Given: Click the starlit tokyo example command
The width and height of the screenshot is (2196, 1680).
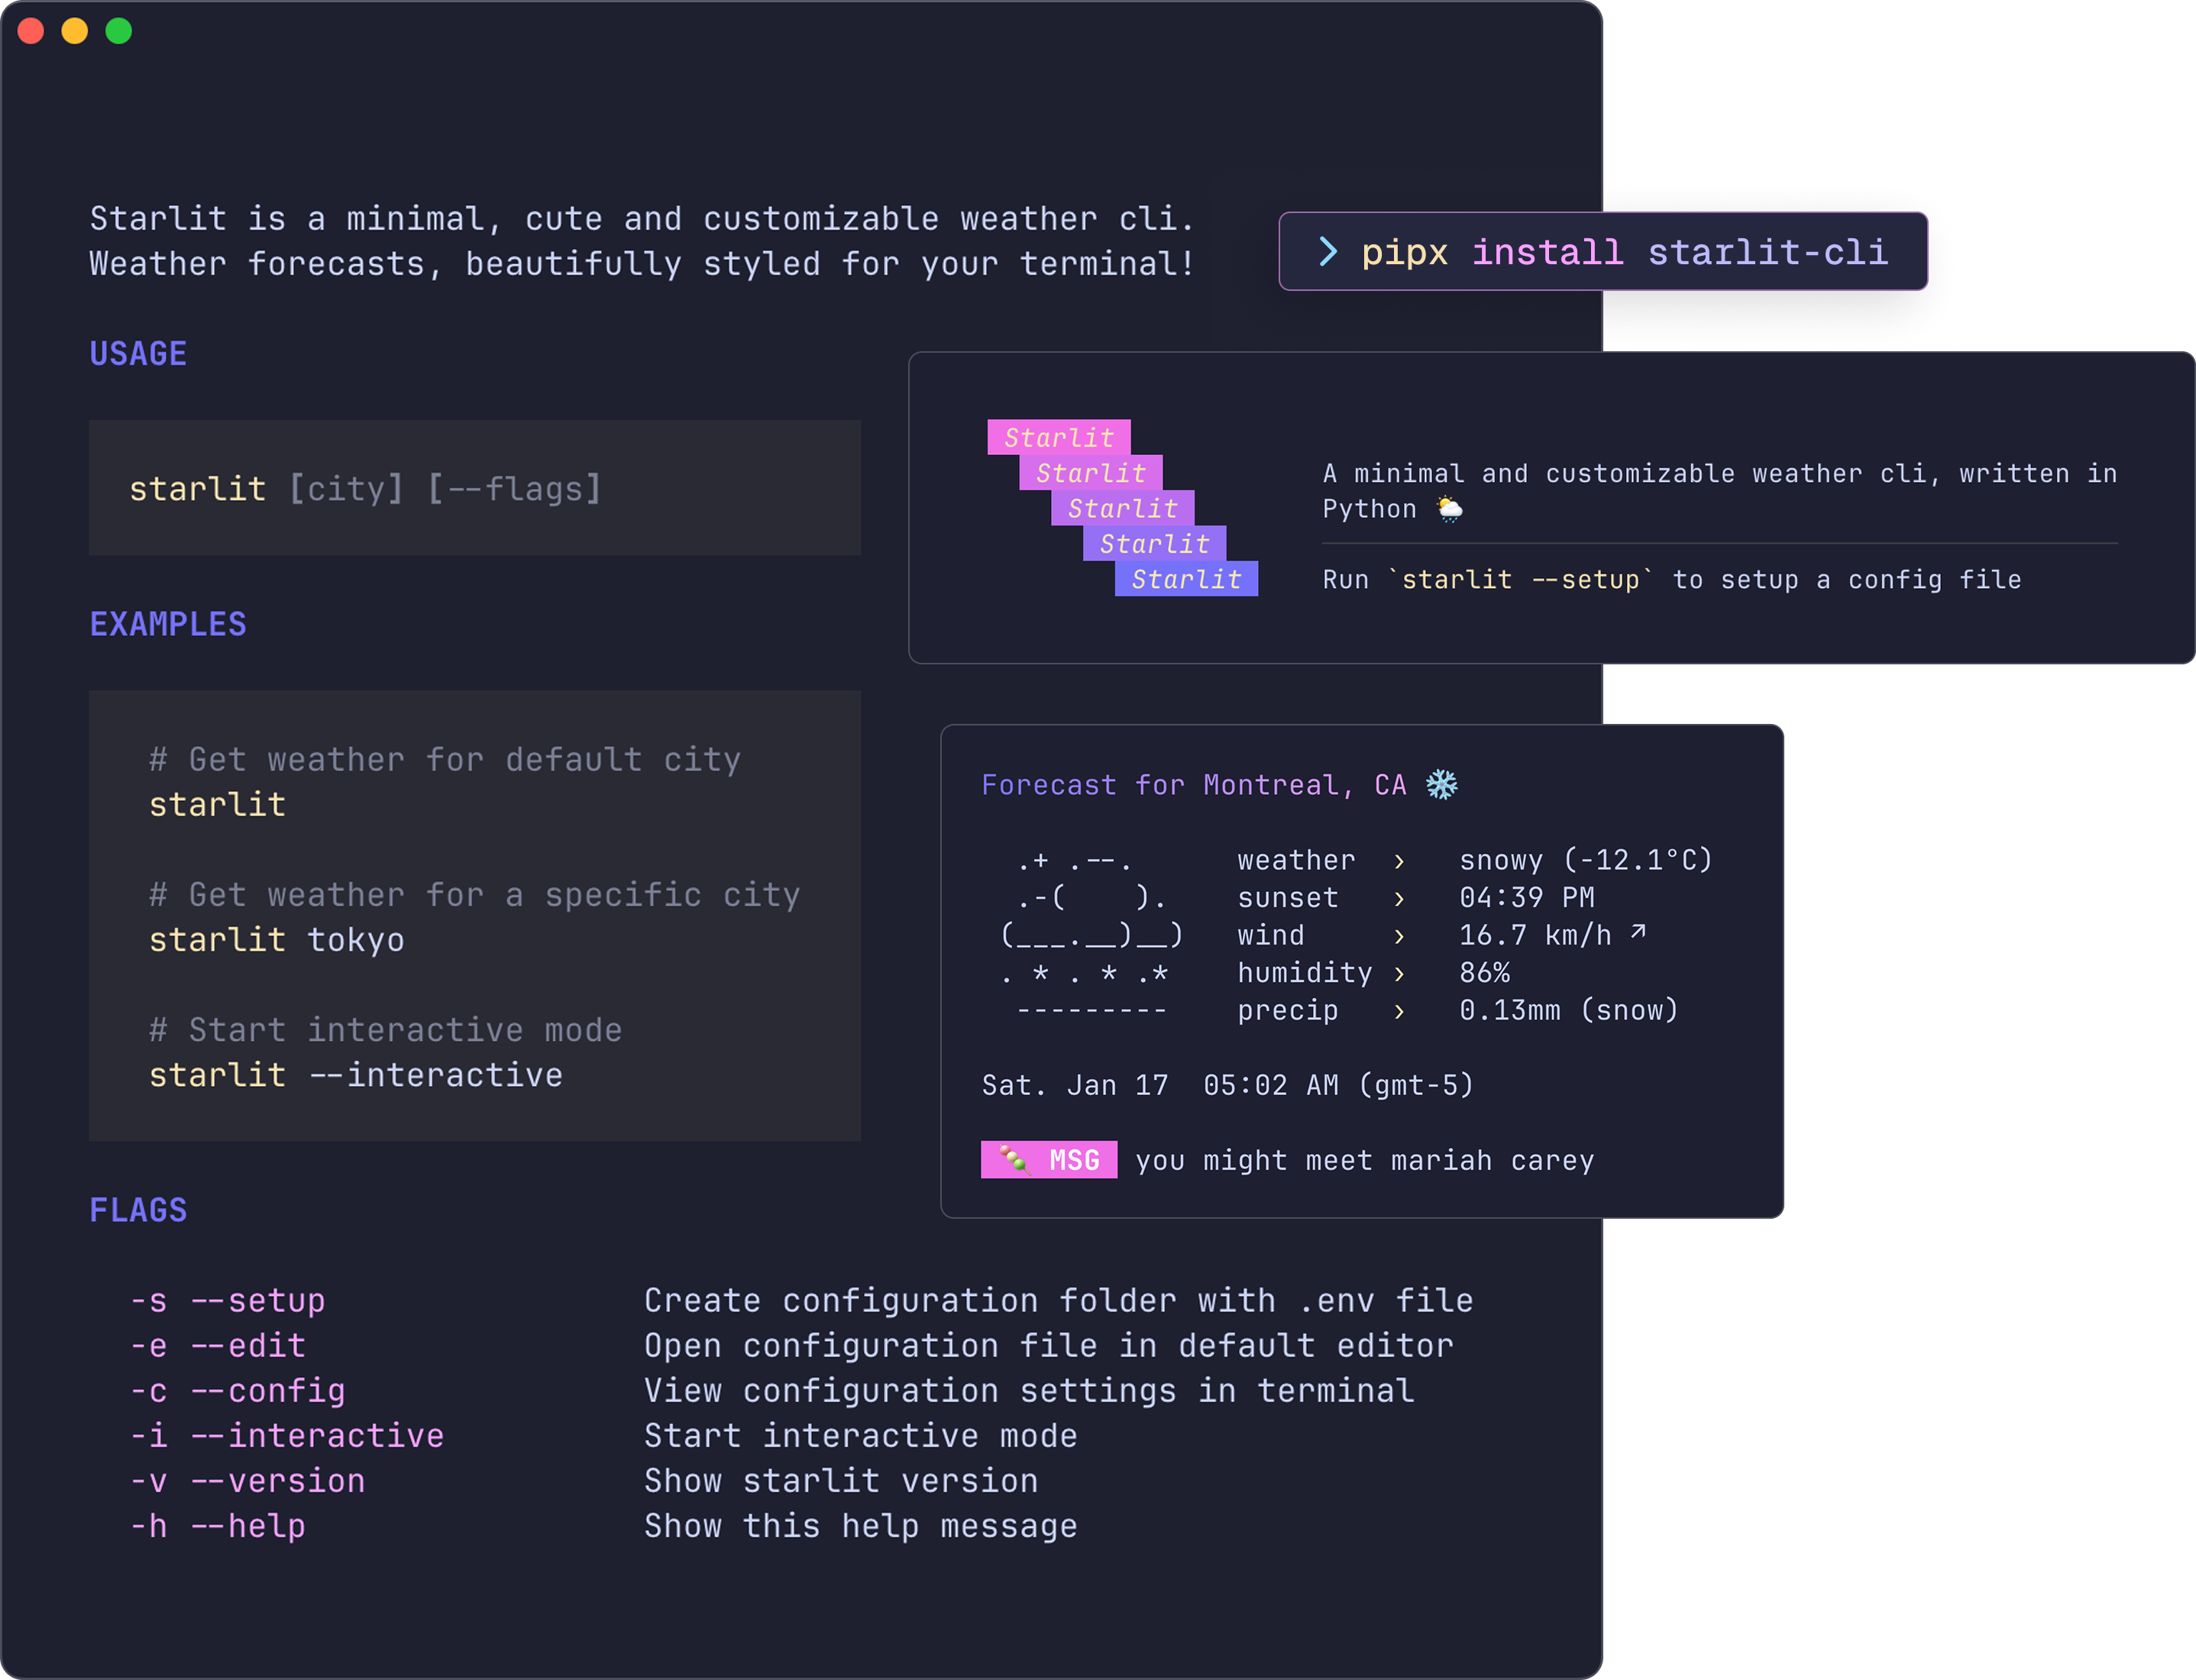Looking at the screenshot, I should (277, 940).
